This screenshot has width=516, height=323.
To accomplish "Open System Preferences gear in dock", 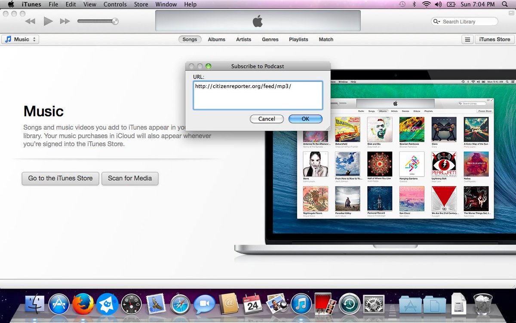I will (x=373, y=305).
